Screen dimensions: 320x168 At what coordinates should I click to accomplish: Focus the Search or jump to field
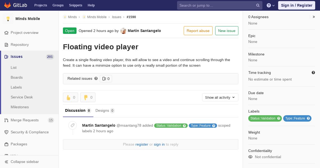[x=216, y=5]
